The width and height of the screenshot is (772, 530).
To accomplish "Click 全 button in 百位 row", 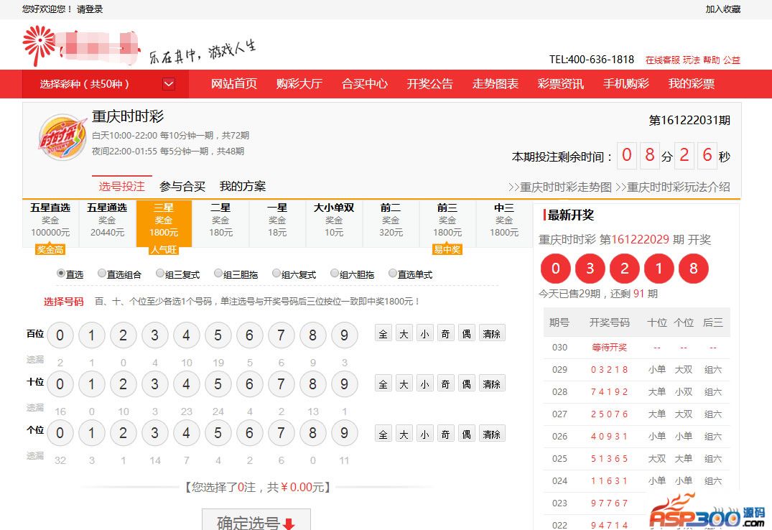I will click(x=383, y=334).
